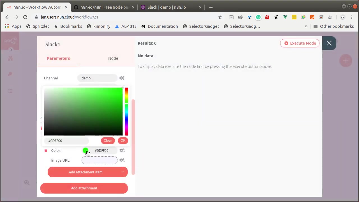This screenshot has height=202, width=359.
Task: Open the Color parameter options gear
Action: (122, 150)
